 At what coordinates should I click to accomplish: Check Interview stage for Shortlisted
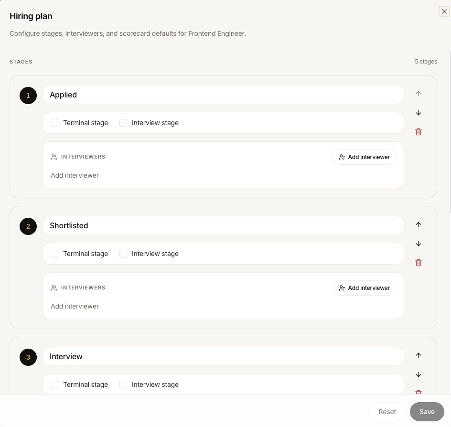point(123,254)
